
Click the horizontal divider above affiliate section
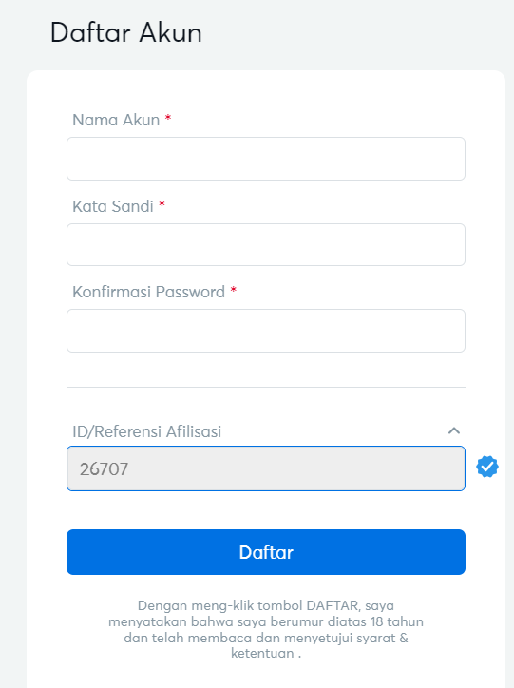266,387
